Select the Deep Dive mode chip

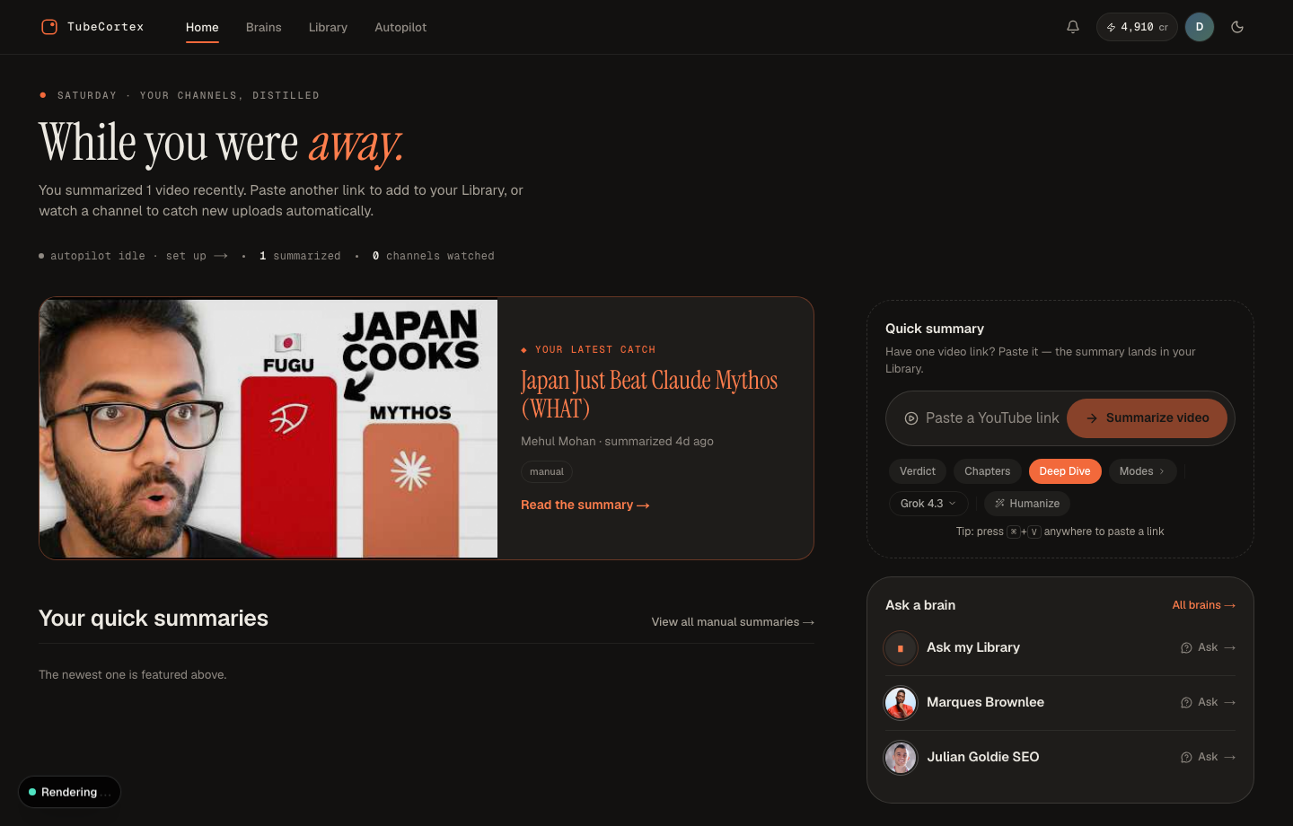coord(1065,471)
